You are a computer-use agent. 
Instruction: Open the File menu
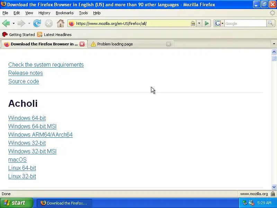[5, 13]
